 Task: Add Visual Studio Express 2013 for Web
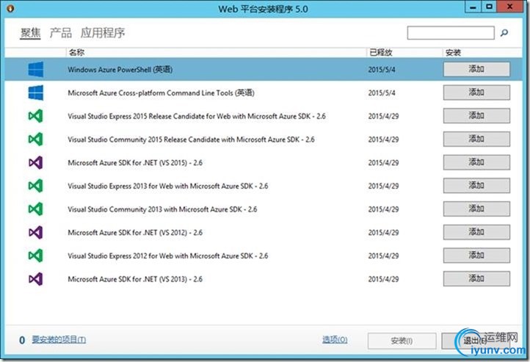coord(476,186)
